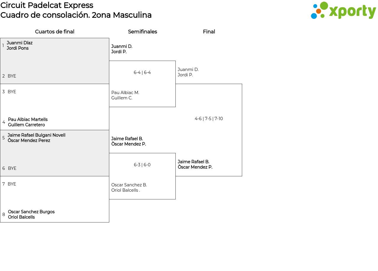Select Jaime Rafael Bulgani Novell team entry

[36, 138]
